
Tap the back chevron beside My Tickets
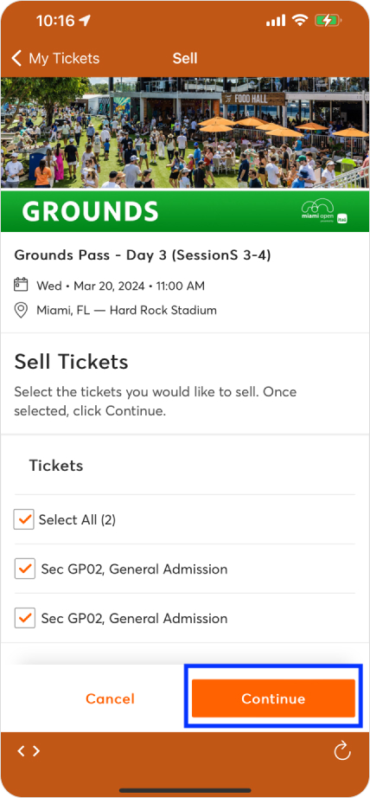click(x=16, y=59)
